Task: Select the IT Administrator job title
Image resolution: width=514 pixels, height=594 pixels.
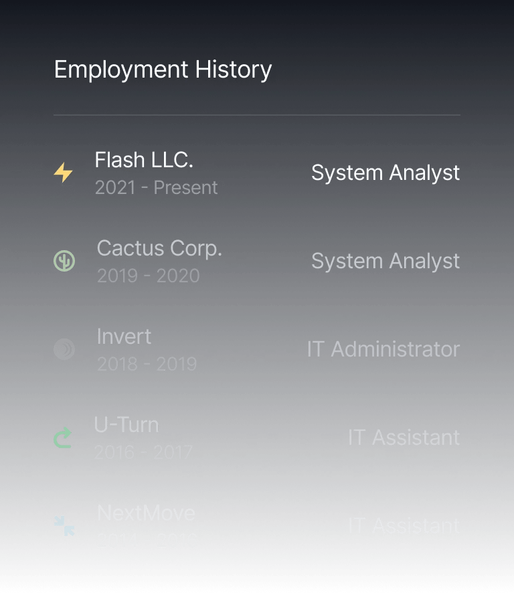Action: [x=383, y=349]
